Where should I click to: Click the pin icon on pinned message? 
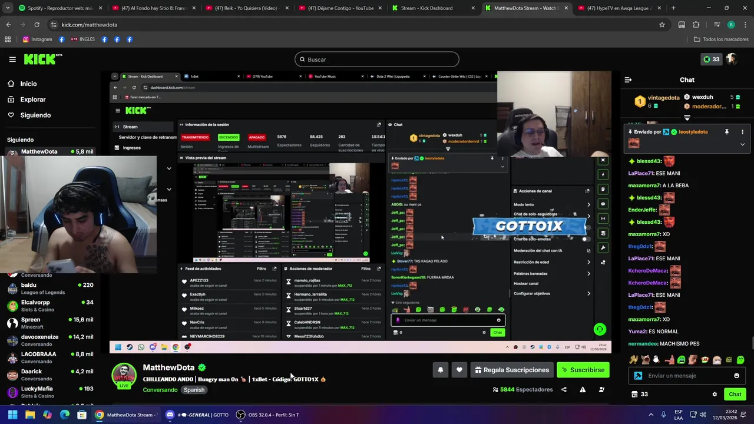[726, 132]
